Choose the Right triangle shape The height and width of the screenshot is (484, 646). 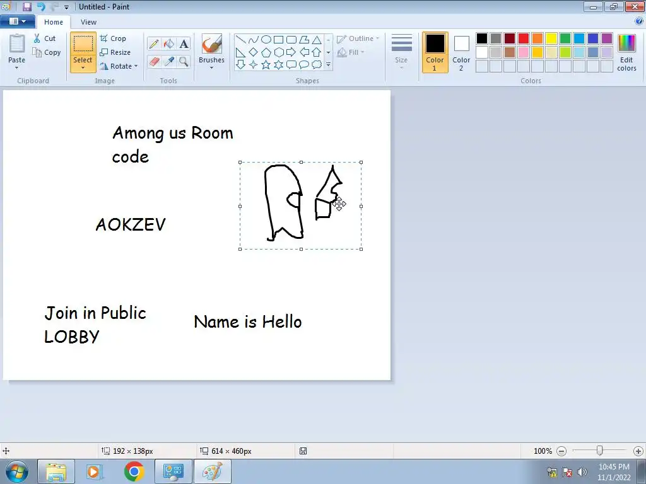tap(241, 52)
